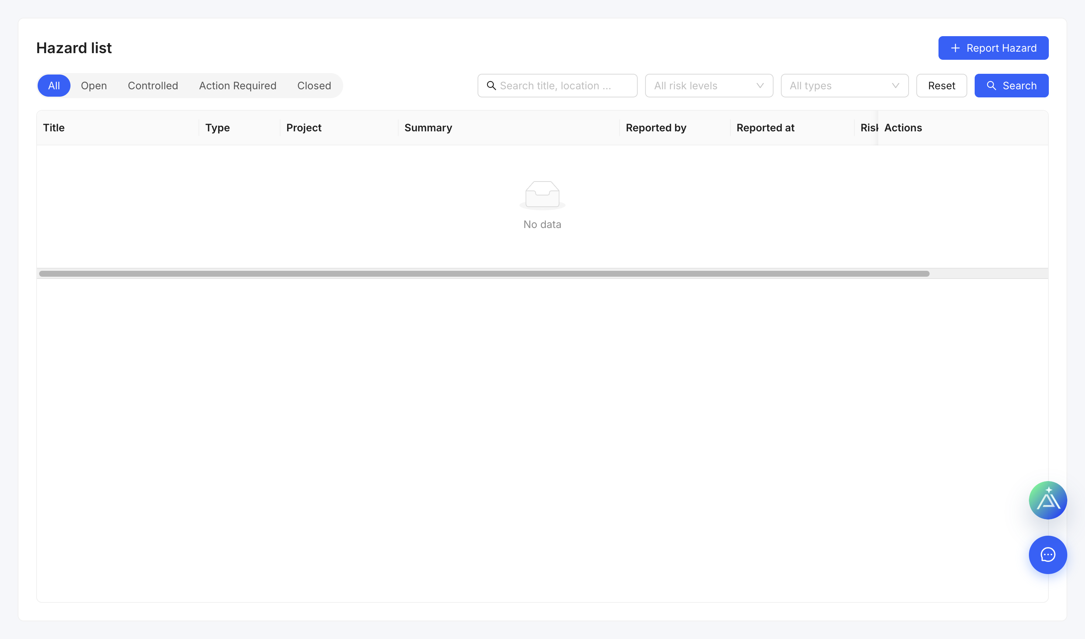Click the chevron arrow of All types
The image size is (1085, 639).
pos(895,86)
